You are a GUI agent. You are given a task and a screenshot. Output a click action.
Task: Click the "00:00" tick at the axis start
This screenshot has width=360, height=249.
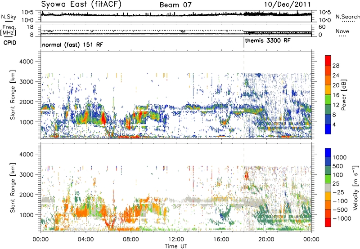coord(40,240)
